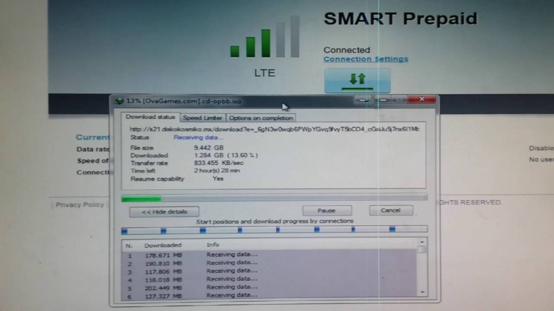Cancel the download
Screen dimensions: 554x311
(391, 210)
